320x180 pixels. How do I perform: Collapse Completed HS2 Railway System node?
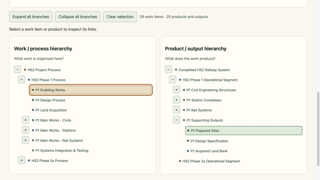tap(168, 69)
